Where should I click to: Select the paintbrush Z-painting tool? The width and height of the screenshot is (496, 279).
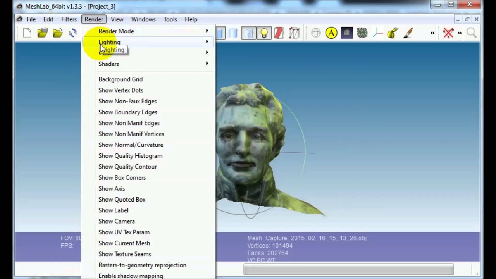408,33
